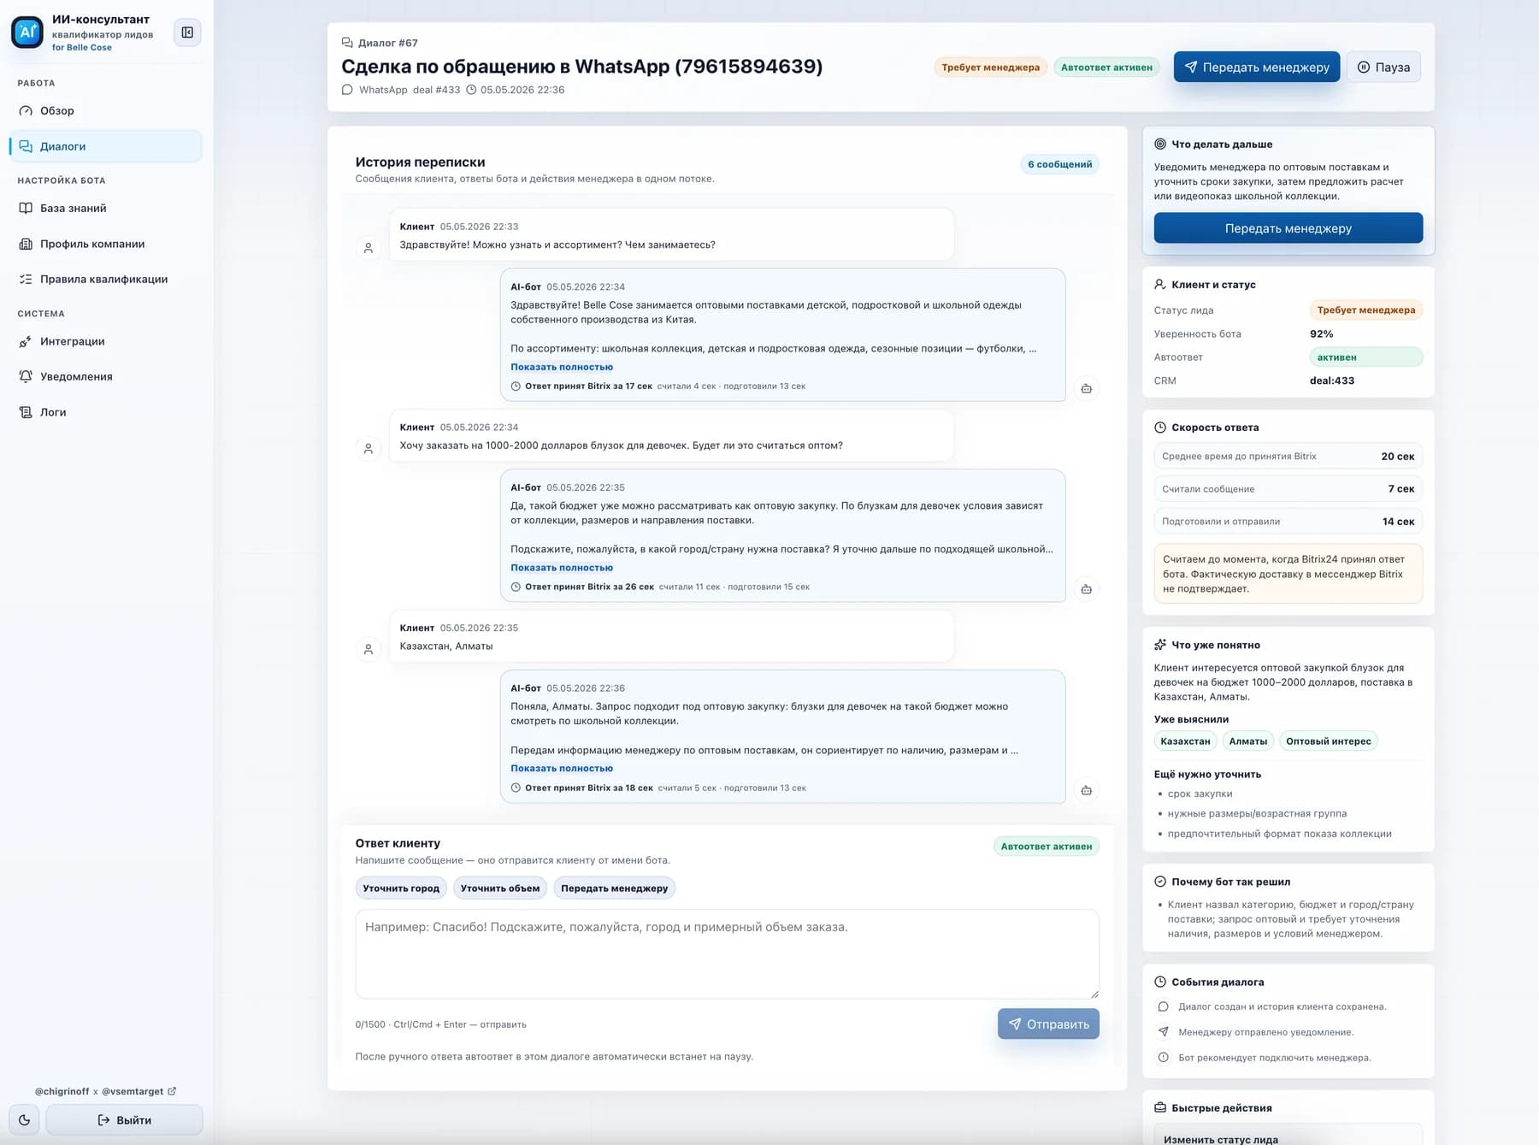The image size is (1539, 1145).
Task: Click the Быстрые действия briefcase icon
Action: point(1160,1107)
